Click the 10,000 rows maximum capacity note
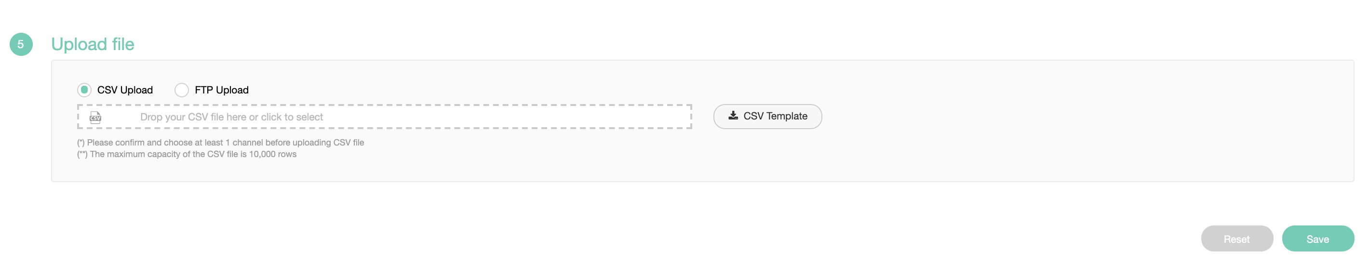1369x264 pixels. coord(187,154)
